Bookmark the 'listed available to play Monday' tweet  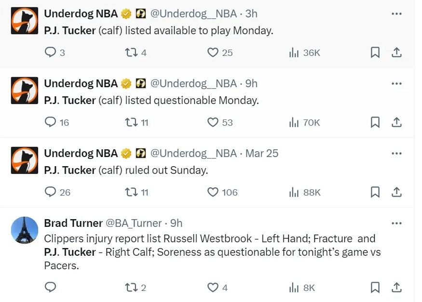[375, 53]
